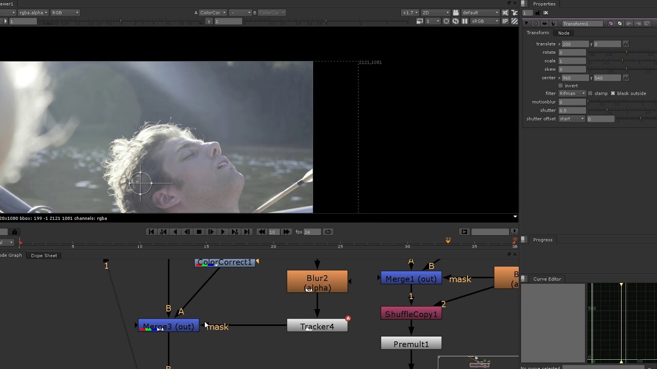
Task: Lock properties bin icon
Action: [538, 13]
